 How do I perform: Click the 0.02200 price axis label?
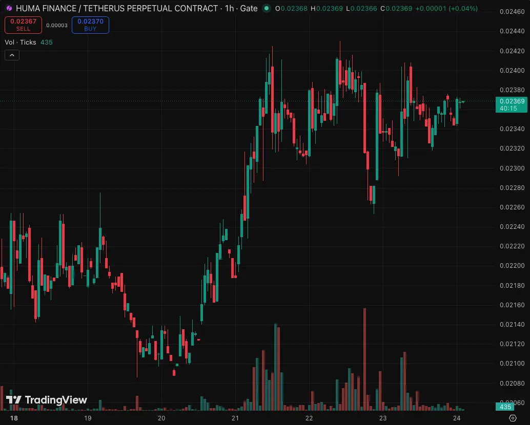pyautogui.click(x=512, y=266)
